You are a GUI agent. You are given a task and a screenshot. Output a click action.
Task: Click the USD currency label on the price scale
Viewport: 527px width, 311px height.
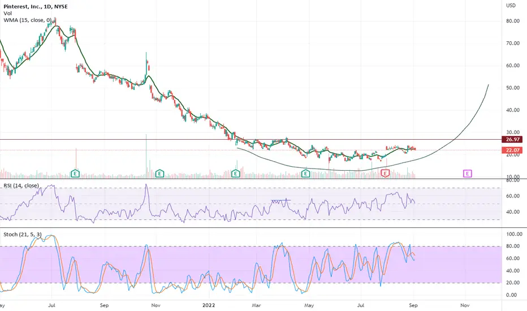[511, 6]
